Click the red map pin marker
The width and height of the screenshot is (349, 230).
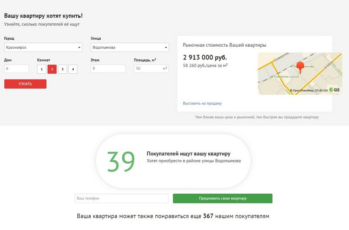pyautogui.click(x=301, y=67)
